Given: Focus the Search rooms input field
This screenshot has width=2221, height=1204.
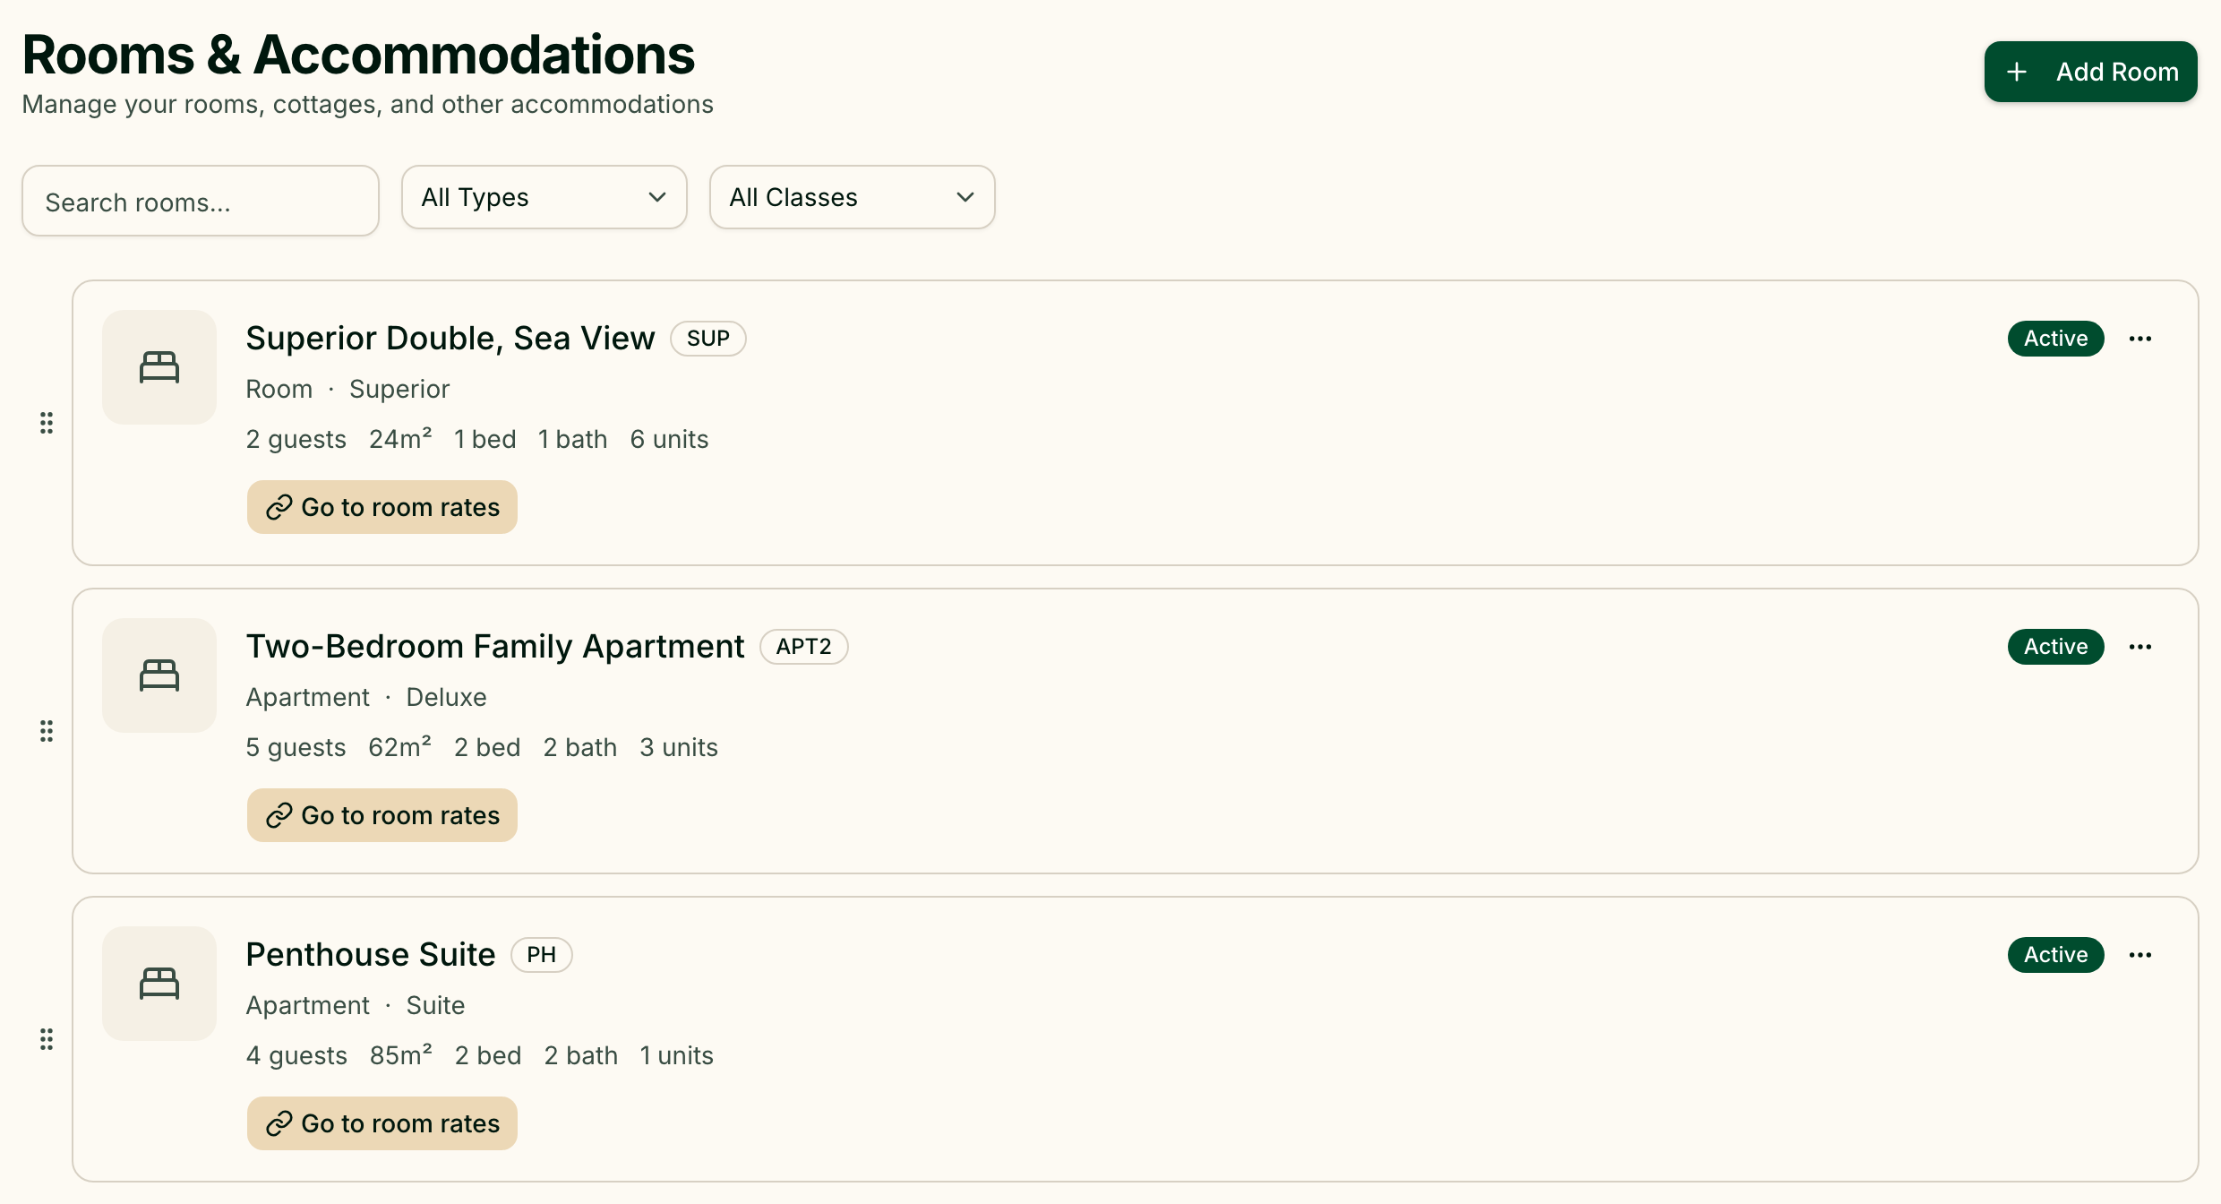Looking at the screenshot, I should pyautogui.click(x=201, y=201).
